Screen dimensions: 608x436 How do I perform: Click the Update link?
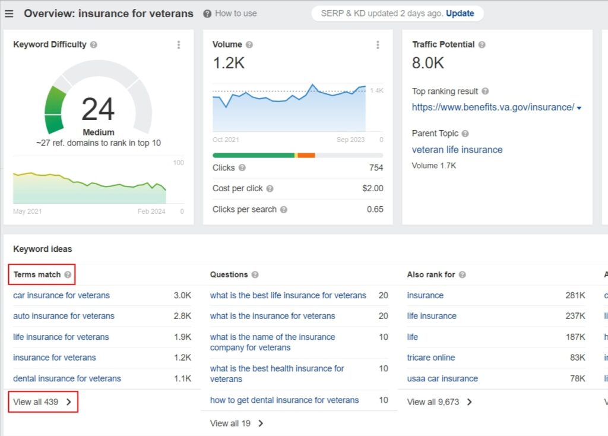tap(460, 14)
